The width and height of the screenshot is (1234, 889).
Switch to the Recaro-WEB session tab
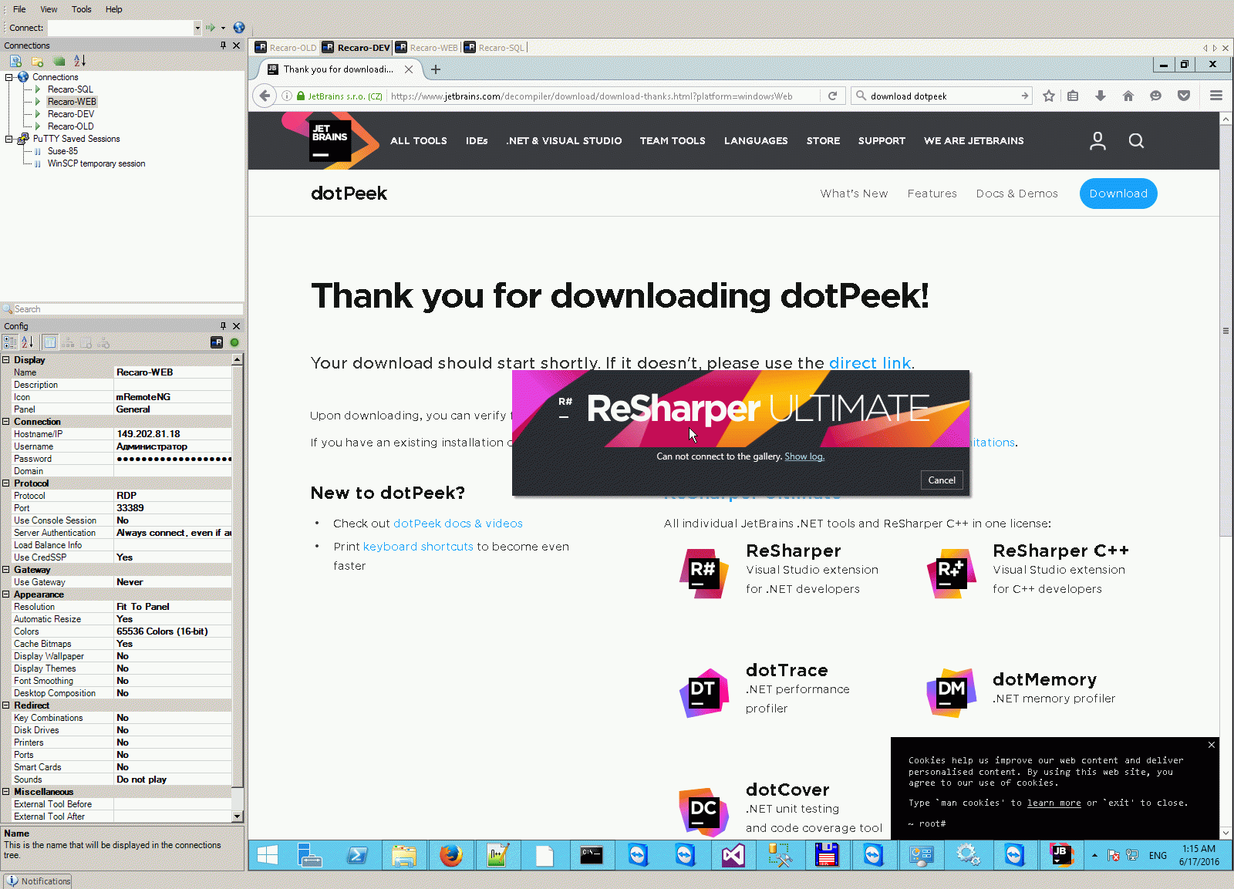point(427,48)
